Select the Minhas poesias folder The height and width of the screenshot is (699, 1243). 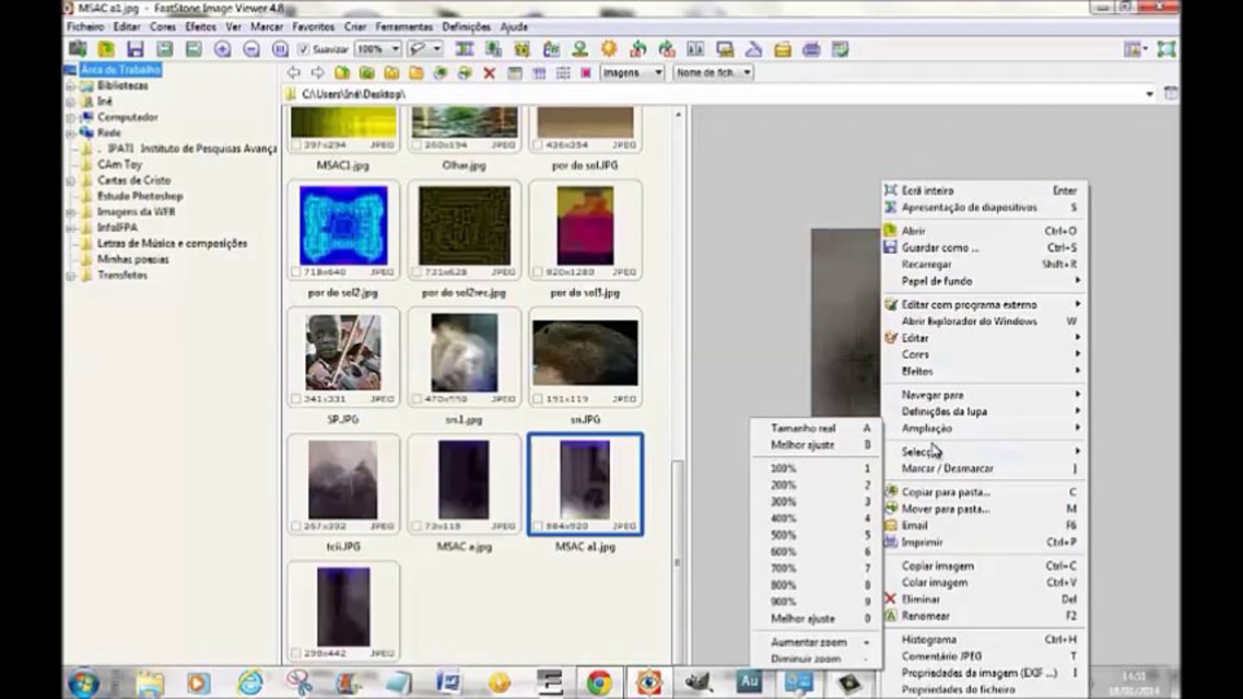pos(133,259)
